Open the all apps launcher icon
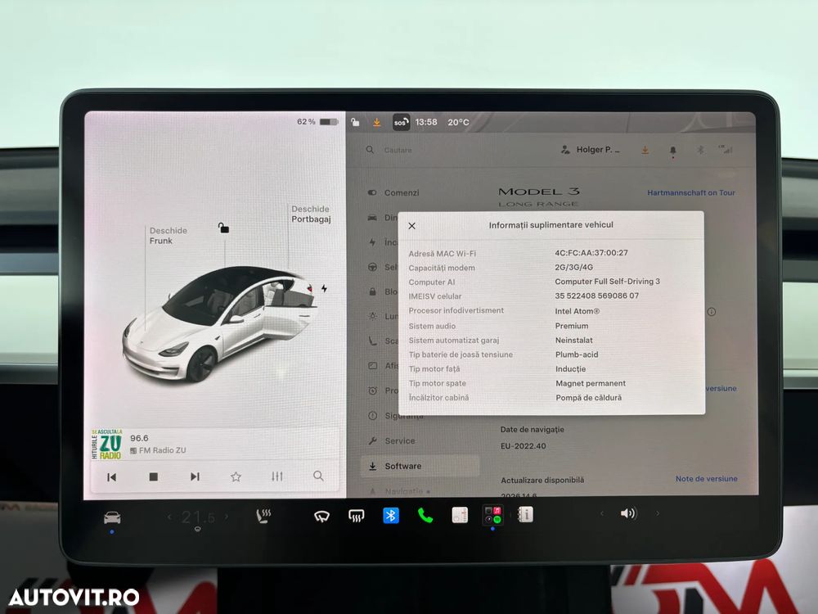 point(492,515)
